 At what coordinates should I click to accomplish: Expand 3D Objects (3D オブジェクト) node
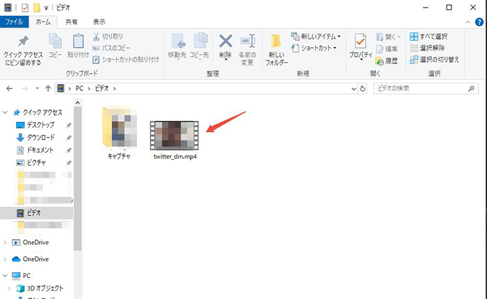[9, 289]
